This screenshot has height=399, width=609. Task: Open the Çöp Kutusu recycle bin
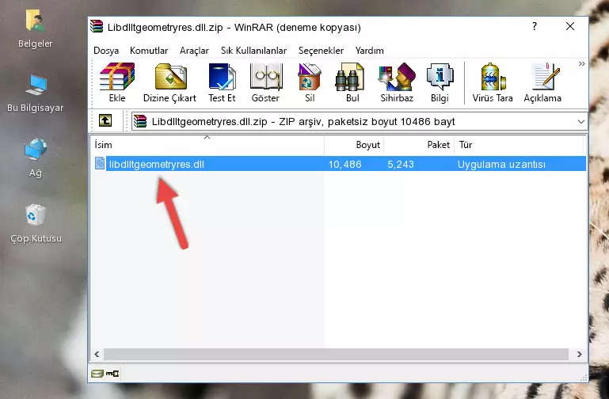coord(36,223)
